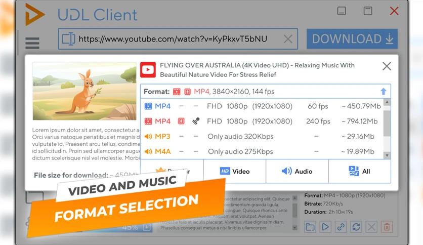423x245 pixels.
Task: Open the hamburger menu
Action: pyautogui.click(x=32, y=43)
